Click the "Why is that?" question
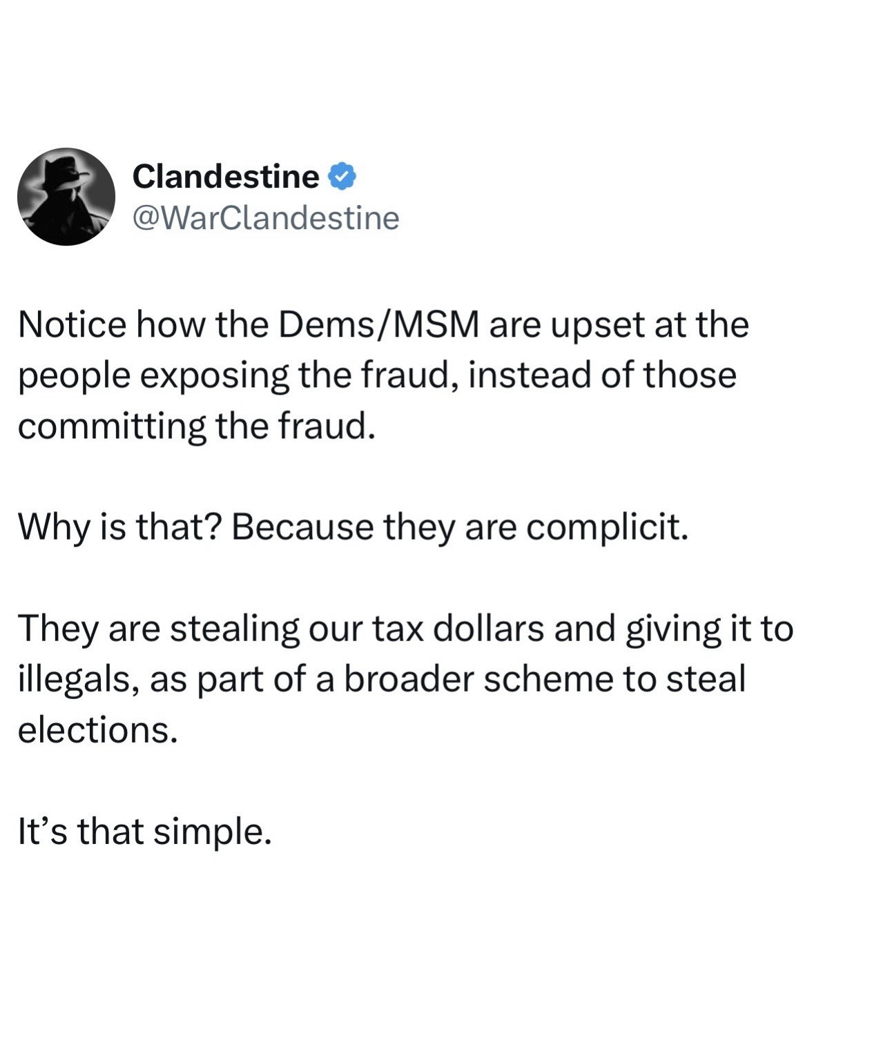The image size is (890, 1040). 119,528
